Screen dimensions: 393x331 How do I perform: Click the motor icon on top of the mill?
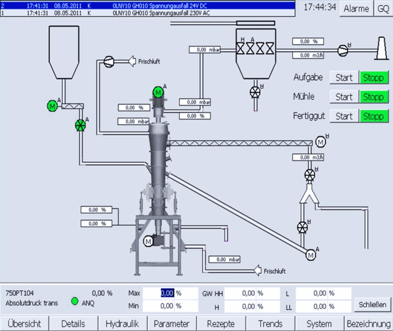coord(158,92)
